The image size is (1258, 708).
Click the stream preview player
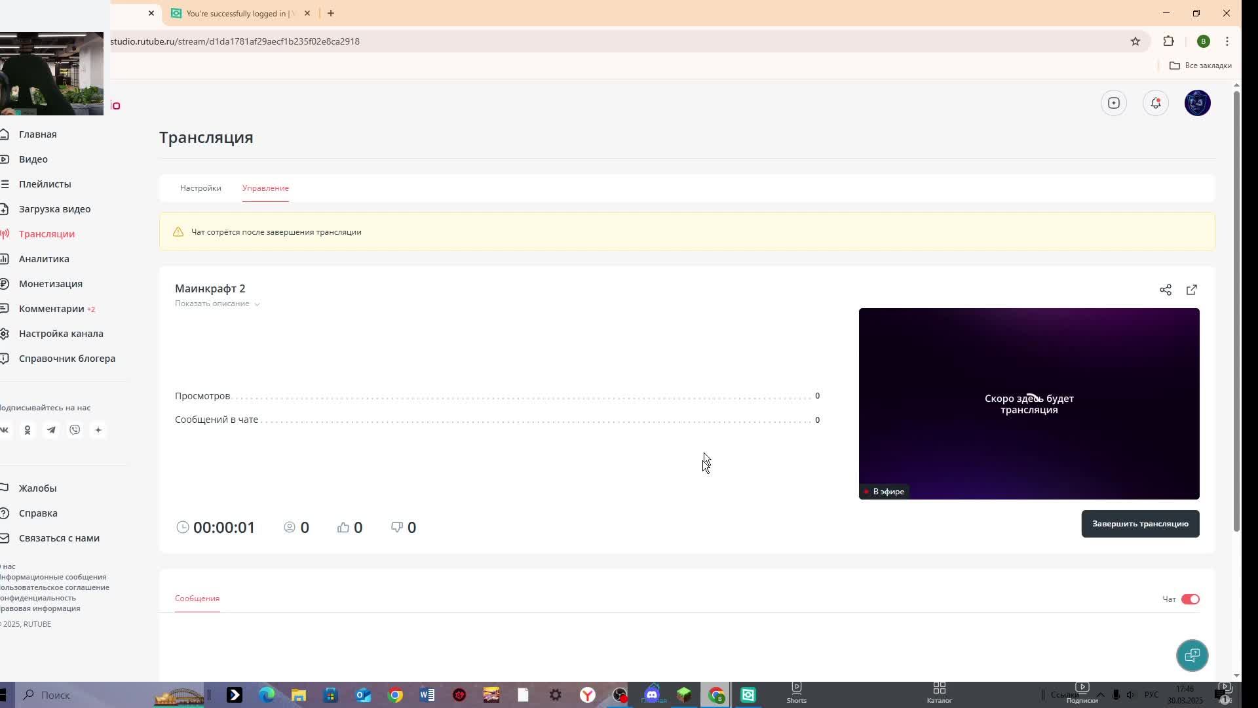point(1029,403)
